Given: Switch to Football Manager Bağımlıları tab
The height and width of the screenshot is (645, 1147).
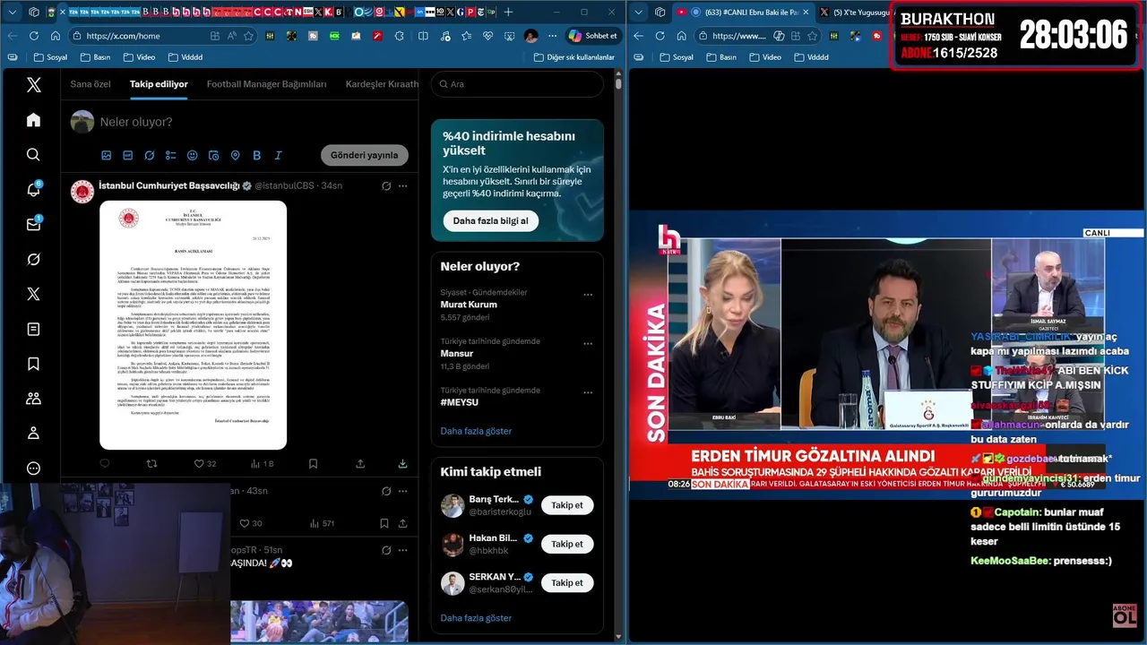Looking at the screenshot, I should point(266,84).
